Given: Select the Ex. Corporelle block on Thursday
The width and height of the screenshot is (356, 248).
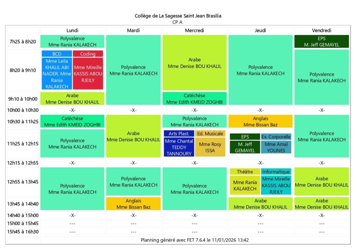Looking at the screenshot, I should tap(276, 137).
